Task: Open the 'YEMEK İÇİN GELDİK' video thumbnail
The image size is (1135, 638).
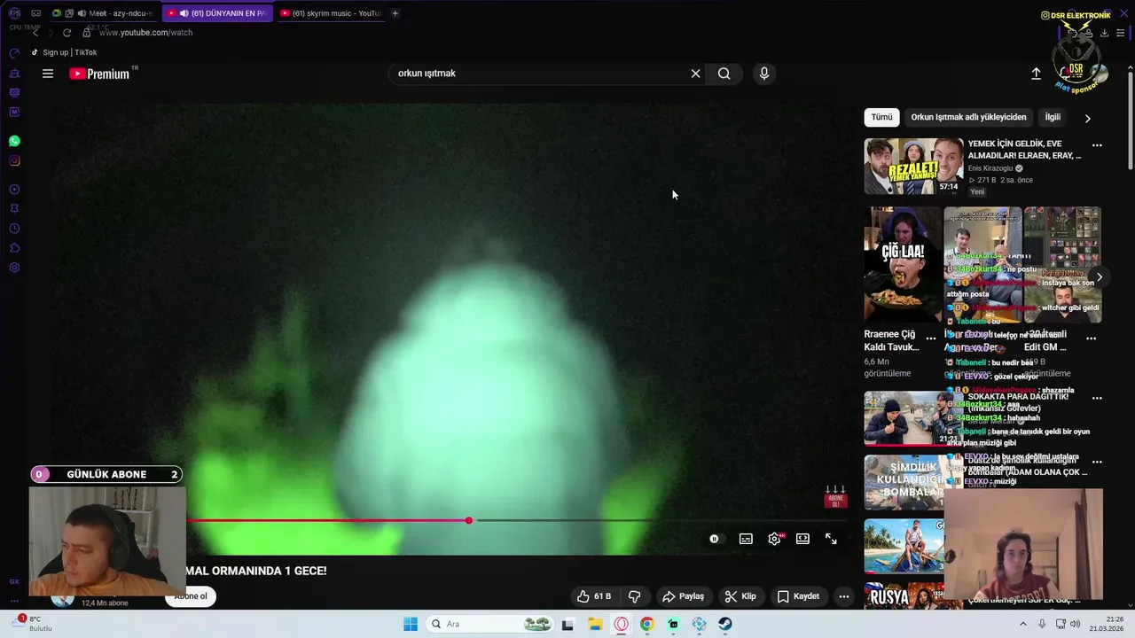Action: (x=913, y=166)
